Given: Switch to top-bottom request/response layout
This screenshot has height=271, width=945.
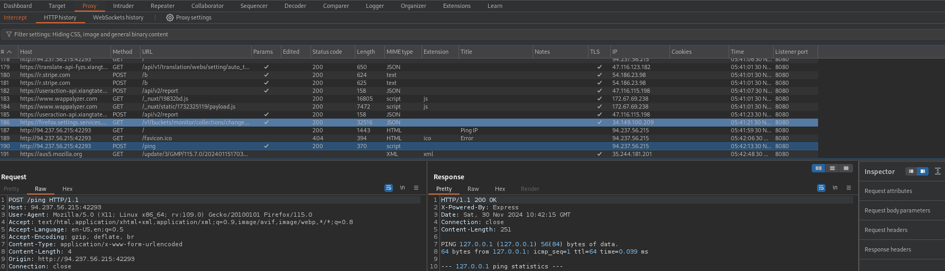Looking at the screenshot, I should (x=832, y=168).
